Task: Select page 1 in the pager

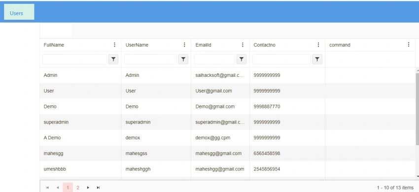Action: point(68,188)
